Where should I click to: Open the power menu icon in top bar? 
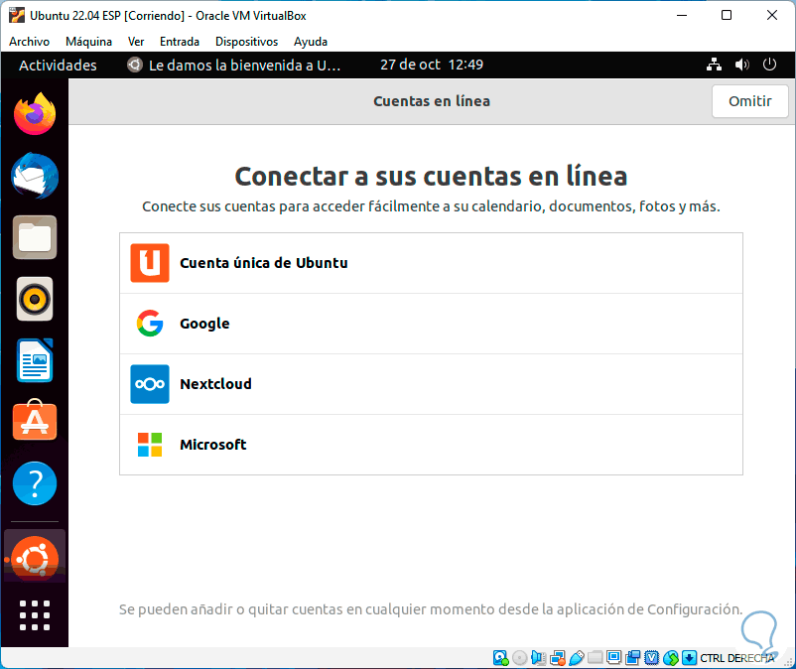[769, 65]
